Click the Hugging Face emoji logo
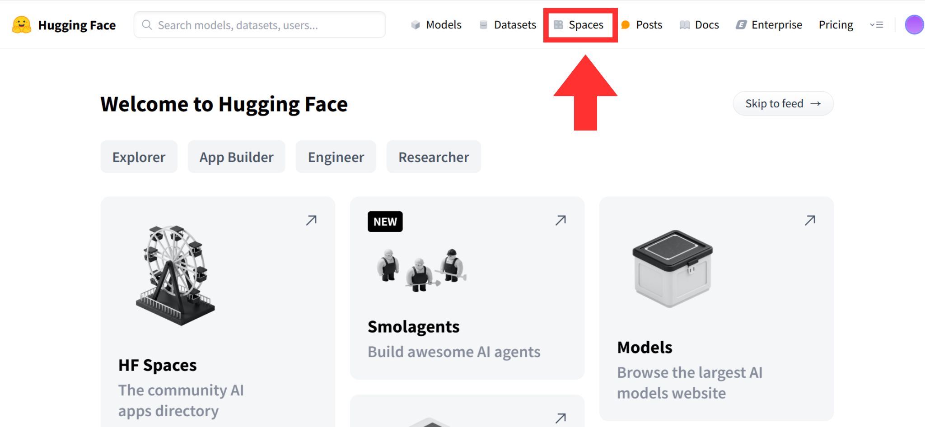 21,25
